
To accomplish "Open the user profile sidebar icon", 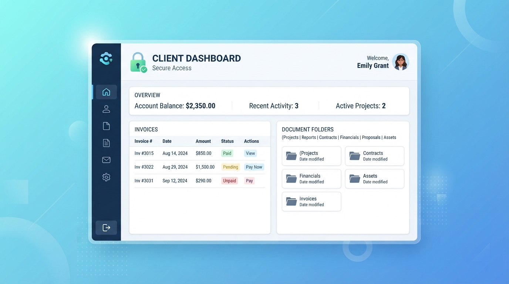I will (106, 109).
